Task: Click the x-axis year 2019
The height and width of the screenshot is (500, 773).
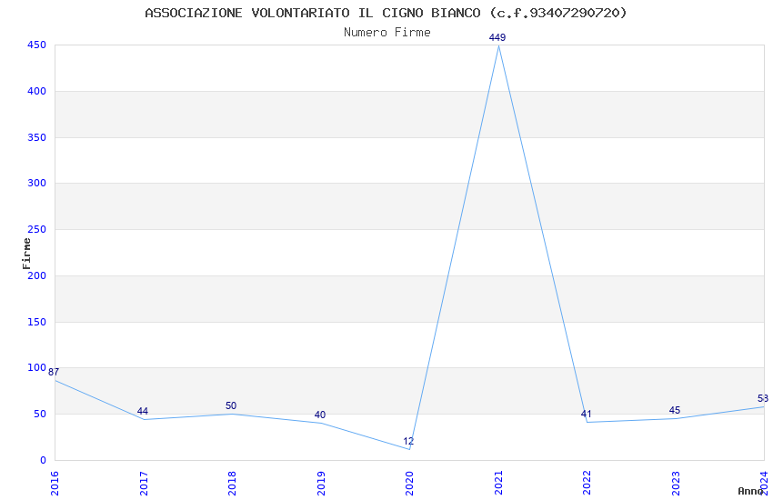Action: 321,484
